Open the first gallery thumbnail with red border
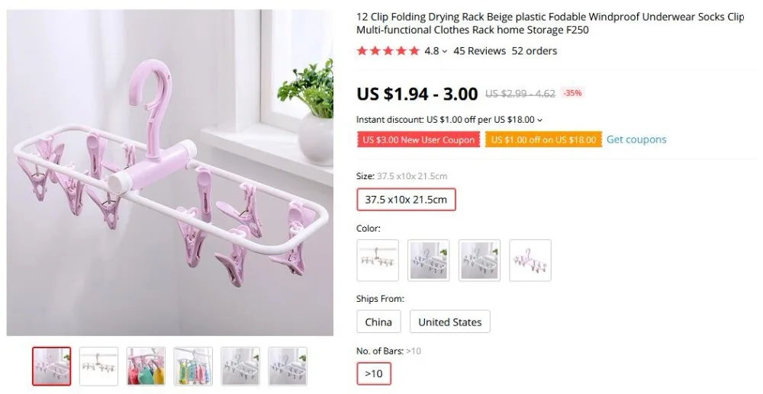This screenshot has height=394, width=763. (x=52, y=367)
